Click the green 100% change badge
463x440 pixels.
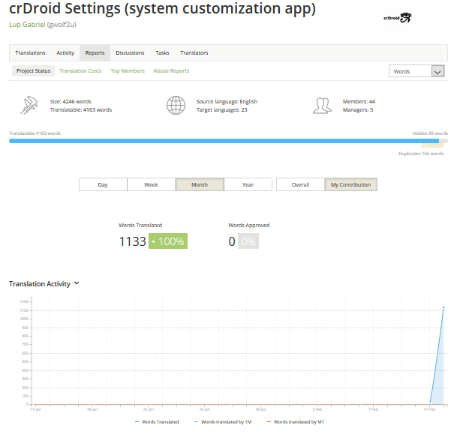click(x=168, y=241)
